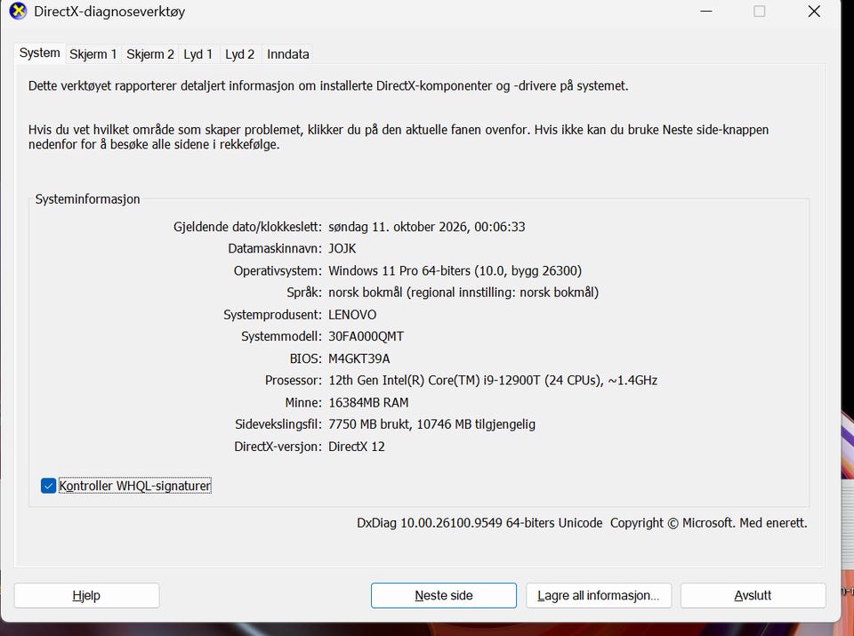Click the Windows 11 Pro 64-biters value
854x636 pixels.
pyautogui.click(x=455, y=271)
